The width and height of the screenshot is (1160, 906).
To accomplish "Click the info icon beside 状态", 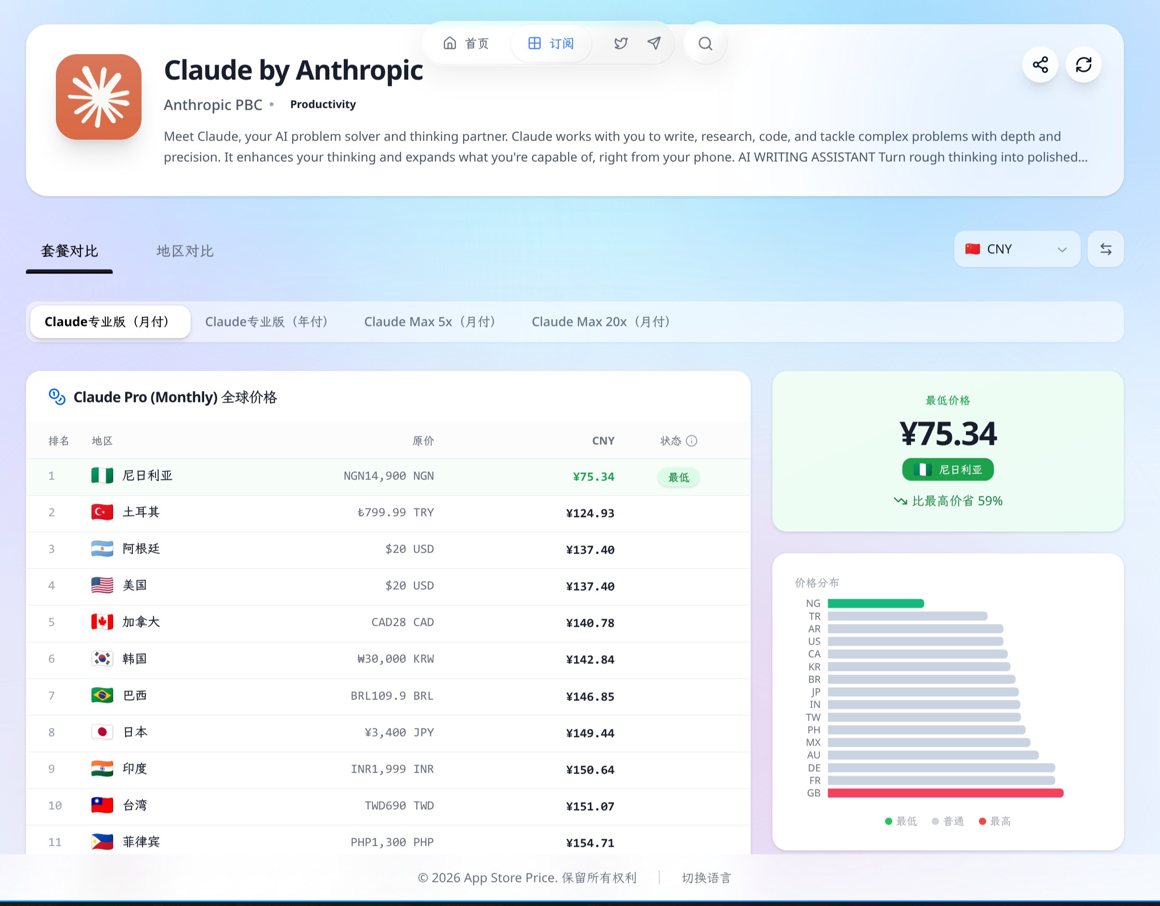I will coord(691,441).
